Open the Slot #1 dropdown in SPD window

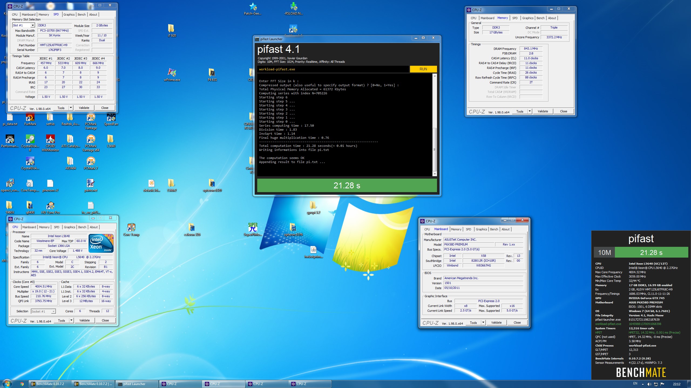[x=23, y=25]
